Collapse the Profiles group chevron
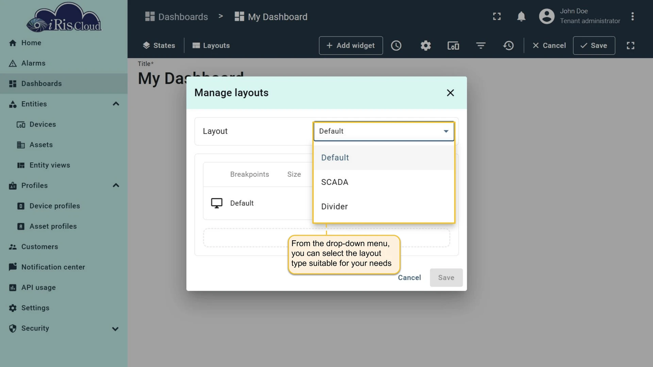 click(x=116, y=186)
